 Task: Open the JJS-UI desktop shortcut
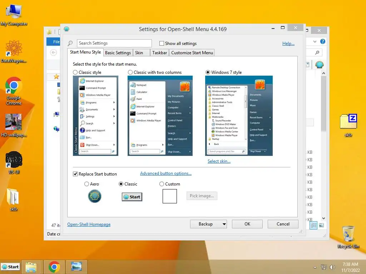(x=14, y=163)
